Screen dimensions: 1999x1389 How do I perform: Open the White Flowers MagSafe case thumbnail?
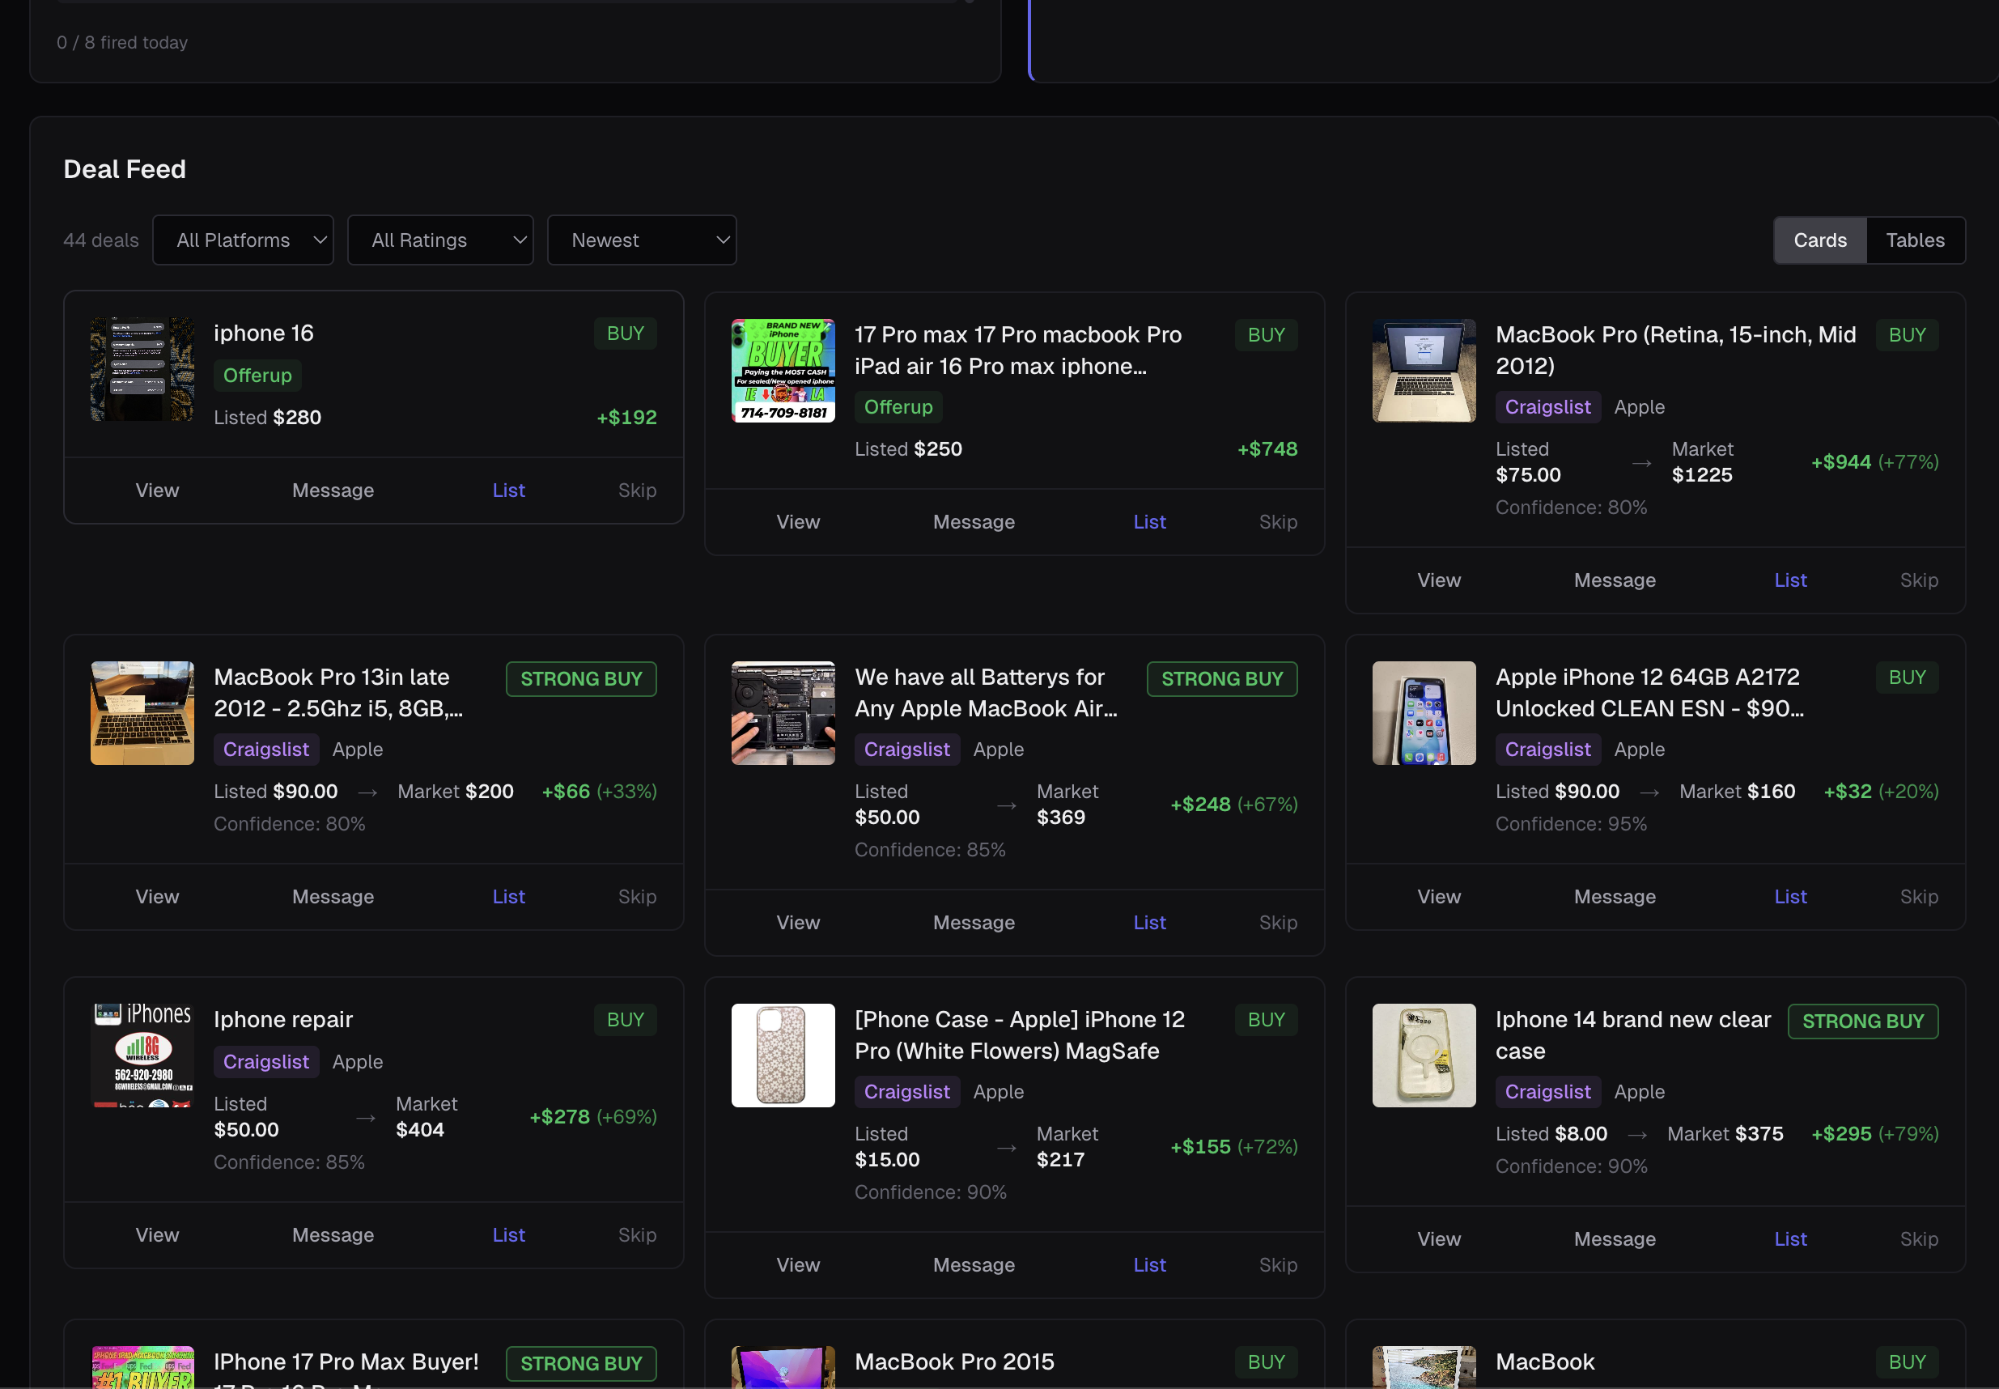click(x=783, y=1055)
